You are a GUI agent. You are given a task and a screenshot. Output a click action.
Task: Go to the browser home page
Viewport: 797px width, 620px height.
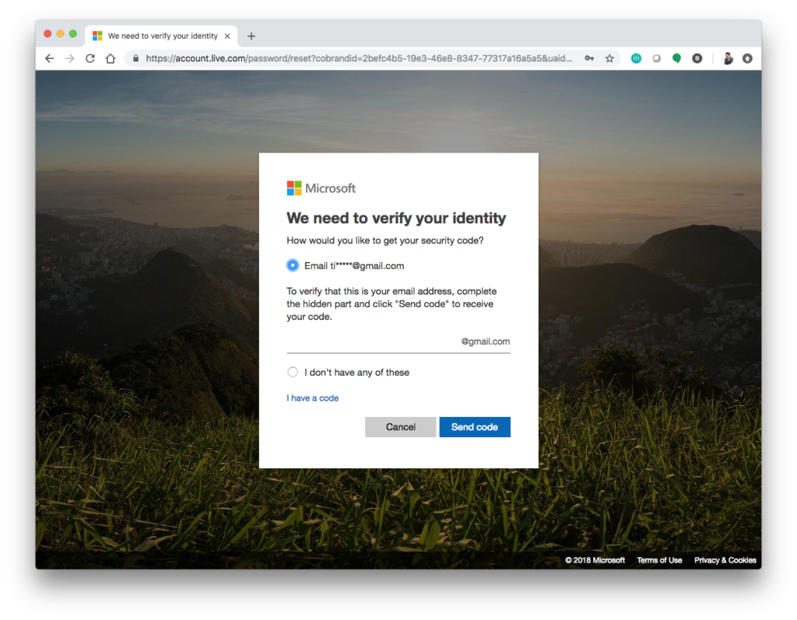pos(111,58)
